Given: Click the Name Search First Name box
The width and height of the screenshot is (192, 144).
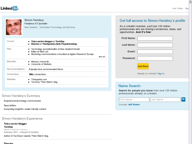Looking at the screenshot, I should (x=134, y=100).
